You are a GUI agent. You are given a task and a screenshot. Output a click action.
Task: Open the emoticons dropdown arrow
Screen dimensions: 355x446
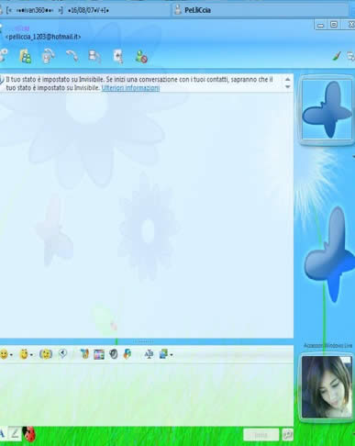point(11,355)
